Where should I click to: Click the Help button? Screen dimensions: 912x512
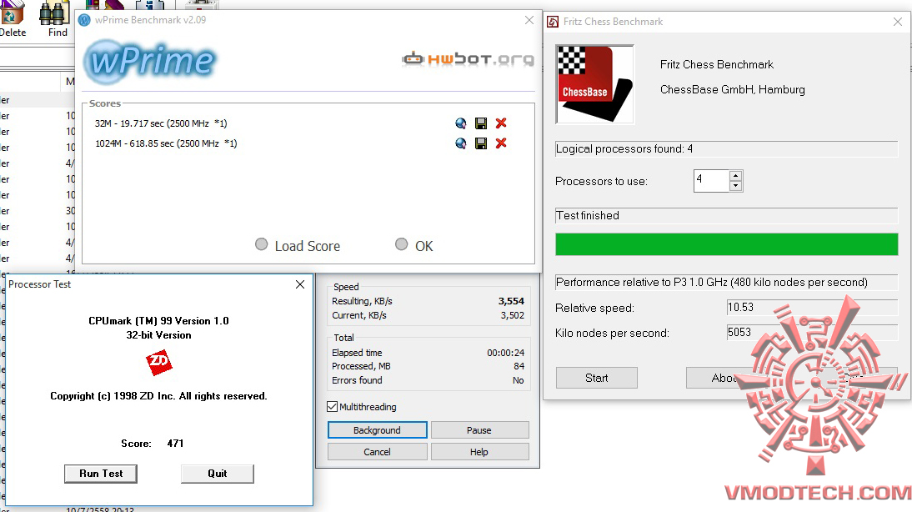pyautogui.click(x=479, y=452)
